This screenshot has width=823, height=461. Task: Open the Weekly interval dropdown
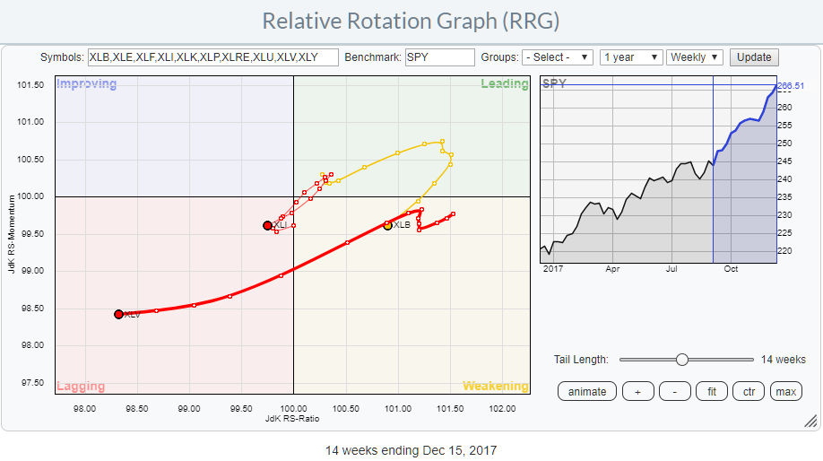(695, 57)
